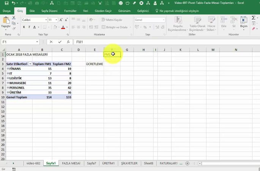The height and width of the screenshot is (171, 260).
Task: Click the Borders icon
Action: point(45,27)
